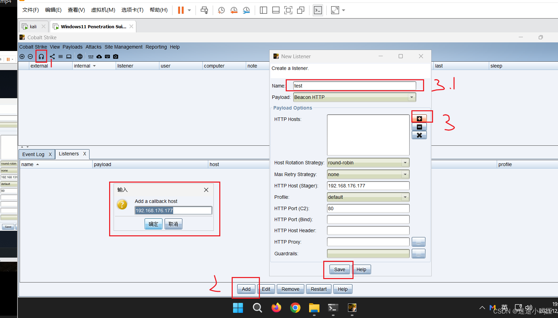558x318 pixels.
Task: Remove HTTP host with minus button
Action: tap(419, 127)
